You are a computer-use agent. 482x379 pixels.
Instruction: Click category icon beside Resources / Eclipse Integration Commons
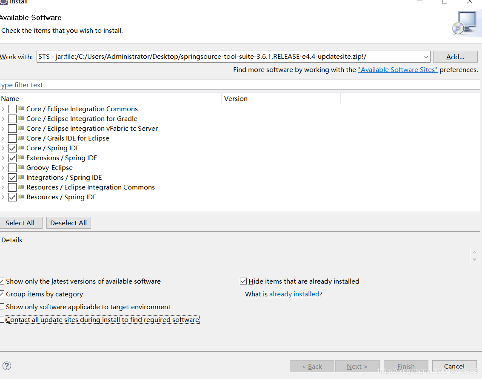click(21, 187)
